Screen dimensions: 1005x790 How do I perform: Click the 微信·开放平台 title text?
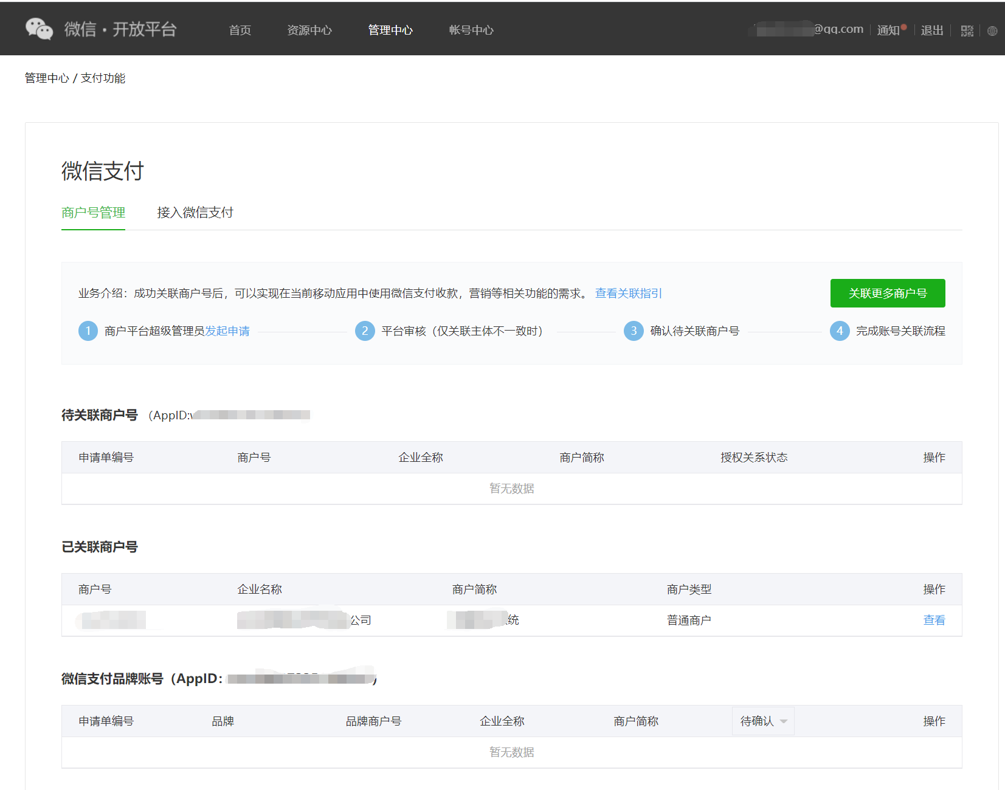pos(120,29)
